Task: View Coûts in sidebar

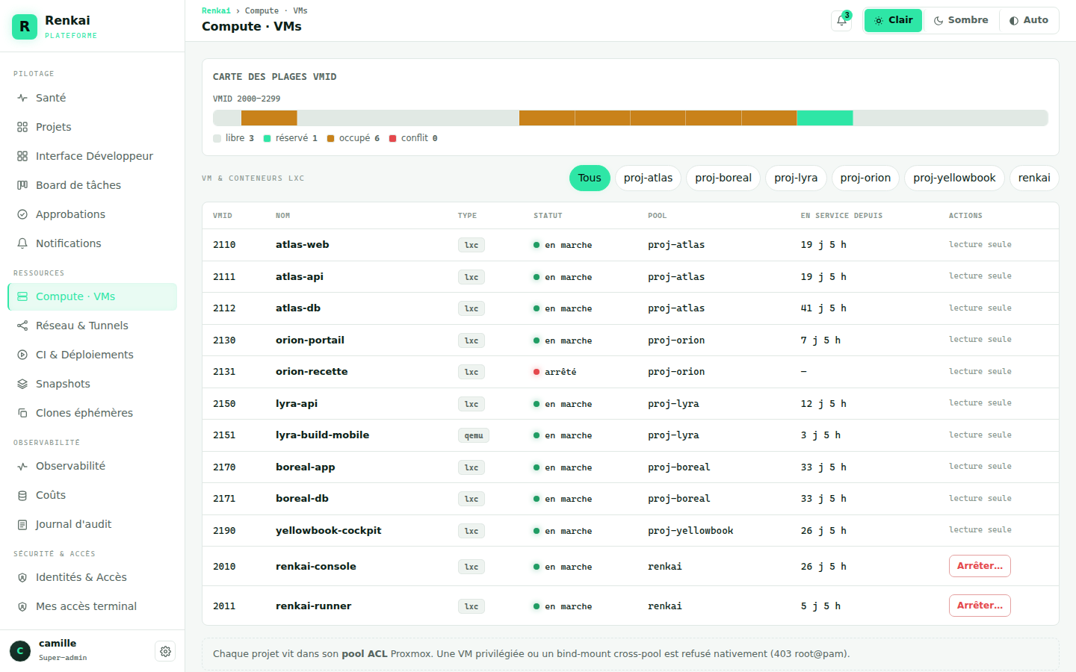Action: pos(93,495)
